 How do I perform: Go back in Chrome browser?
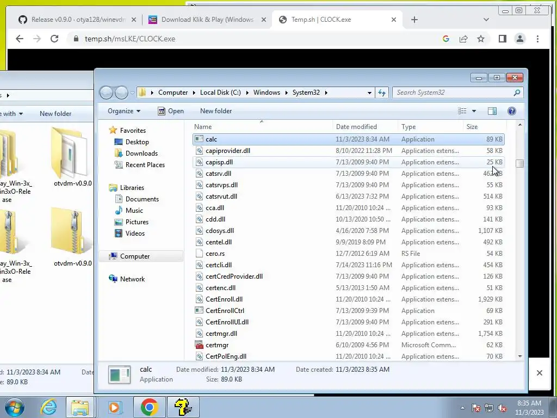click(x=20, y=39)
